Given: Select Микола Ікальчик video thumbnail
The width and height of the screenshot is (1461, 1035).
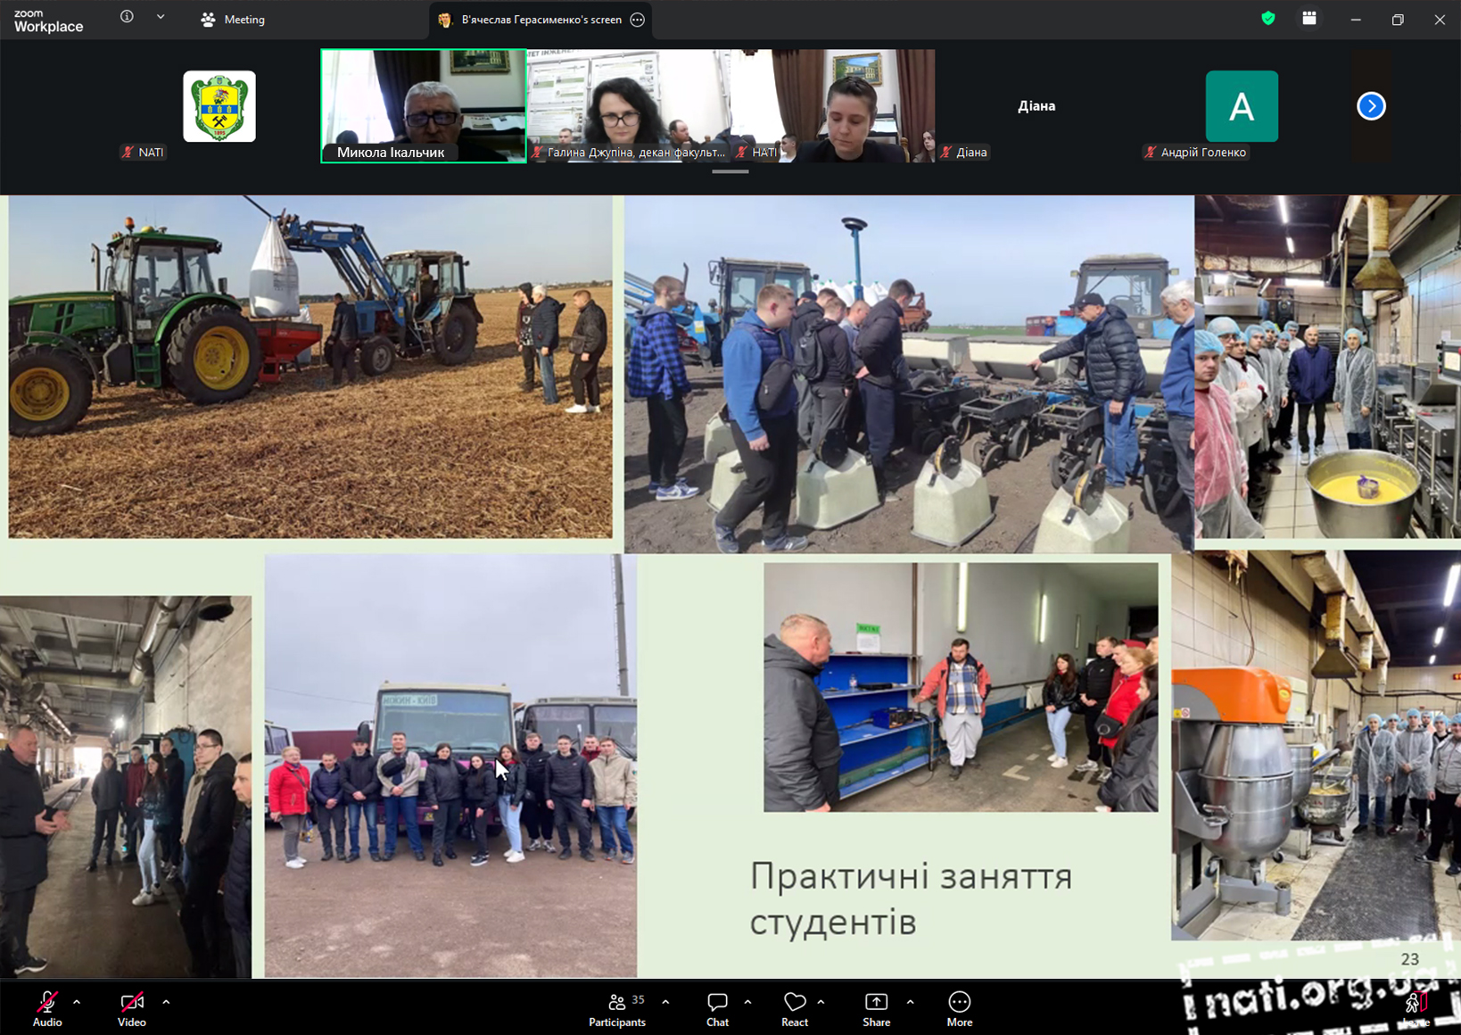Looking at the screenshot, I should (x=423, y=105).
